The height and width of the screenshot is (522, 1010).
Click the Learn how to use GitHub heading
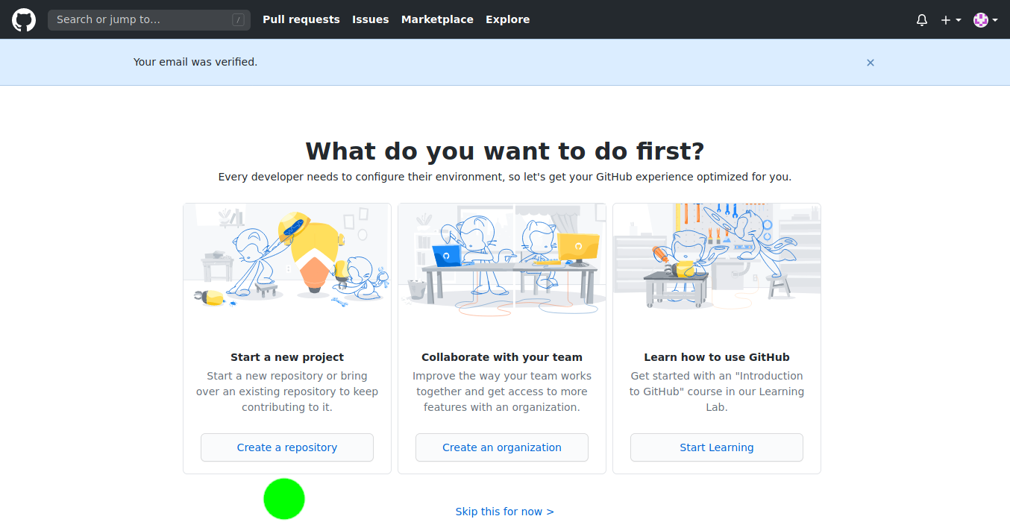717,357
